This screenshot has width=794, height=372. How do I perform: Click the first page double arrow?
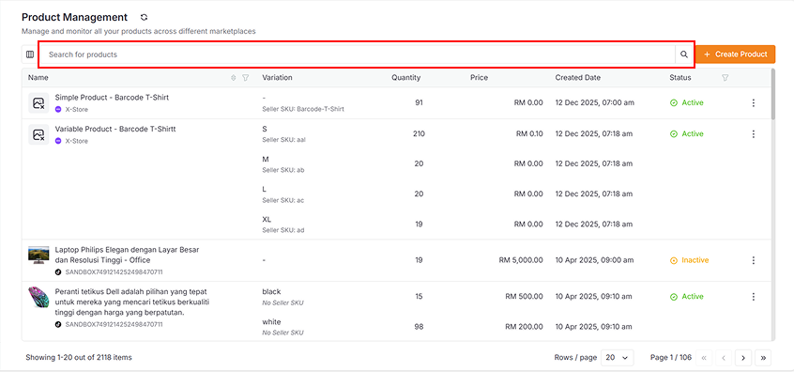[x=704, y=357]
